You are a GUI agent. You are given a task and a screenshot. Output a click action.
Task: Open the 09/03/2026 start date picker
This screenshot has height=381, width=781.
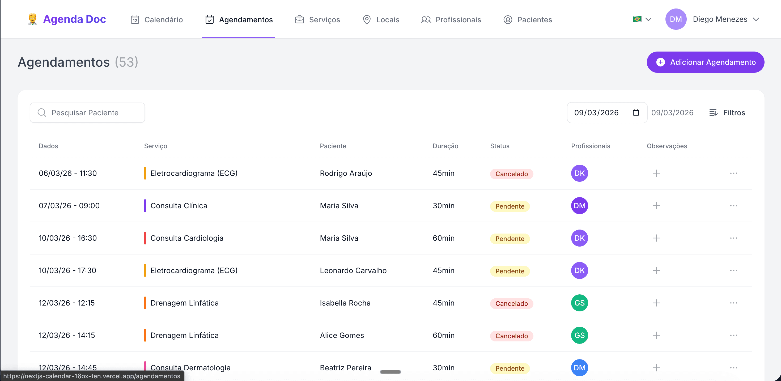596,113
